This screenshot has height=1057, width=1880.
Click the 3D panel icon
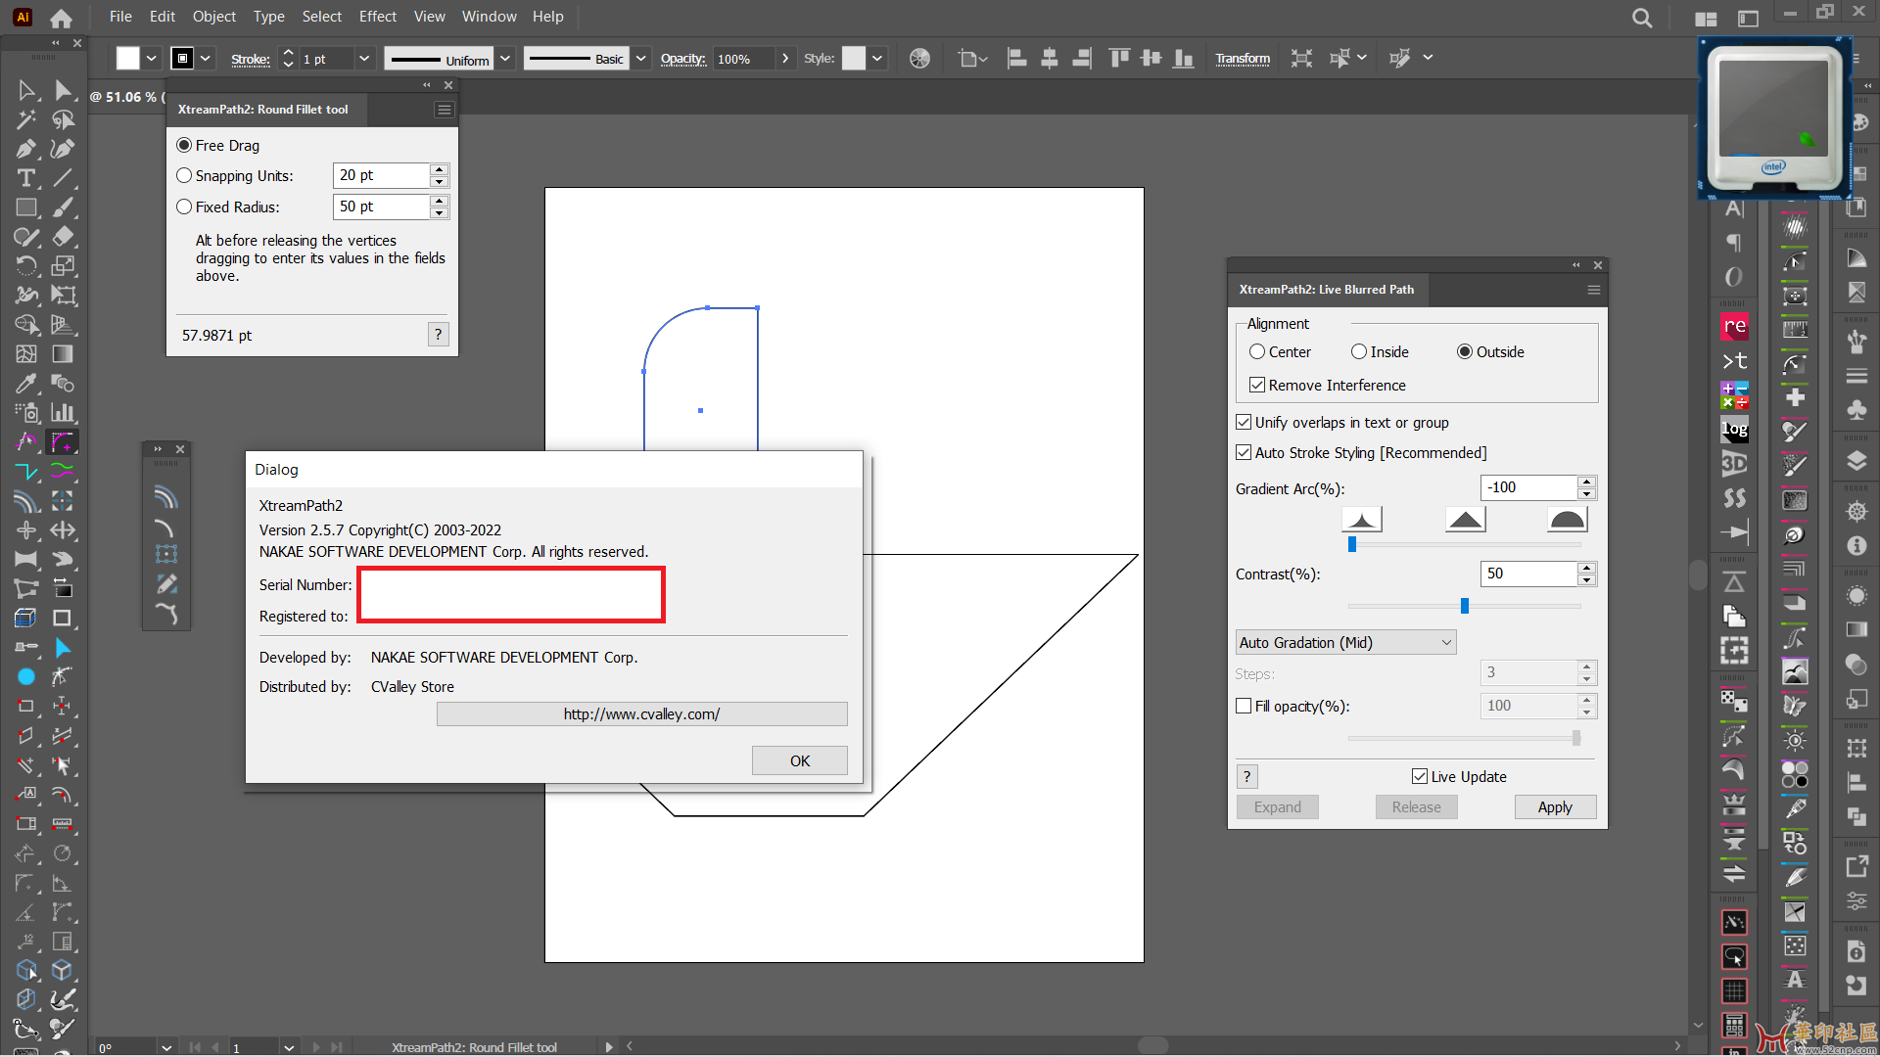[1734, 464]
